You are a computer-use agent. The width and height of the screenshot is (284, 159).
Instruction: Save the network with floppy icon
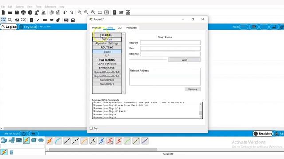pyautogui.click(x=17, y=12)
